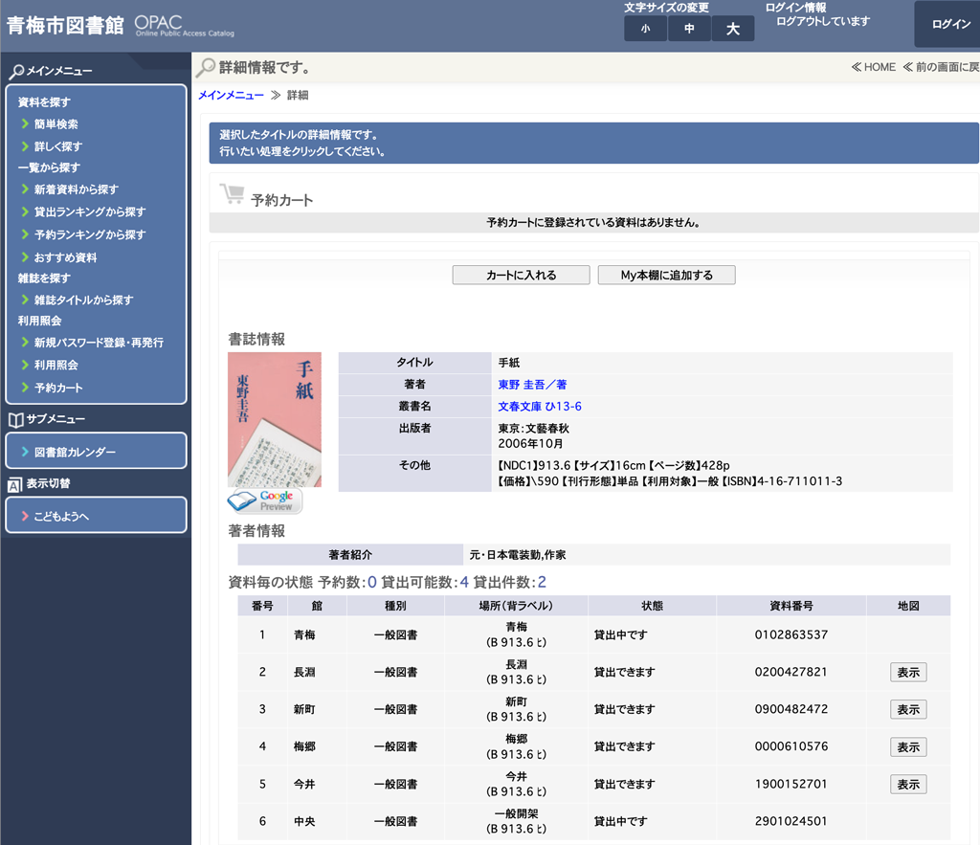Screen dimensions: 980x845
Task: Open 簡単検索 in the sidebar menu
Action: tap(56, 124)
